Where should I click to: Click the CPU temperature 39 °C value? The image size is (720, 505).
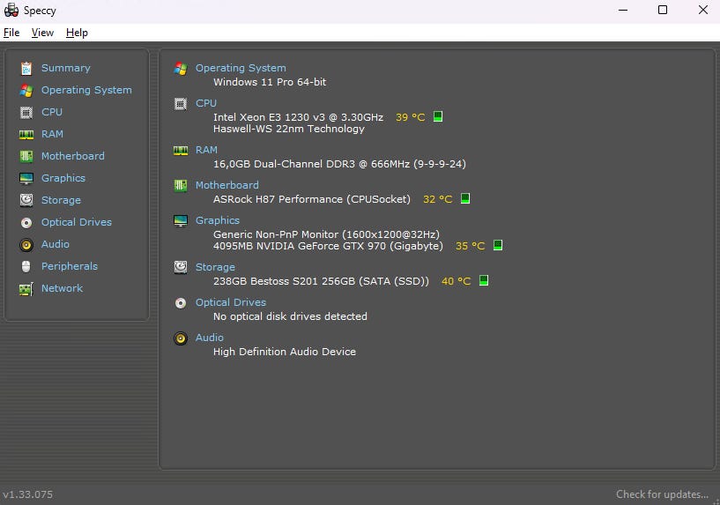click(411, 117)
